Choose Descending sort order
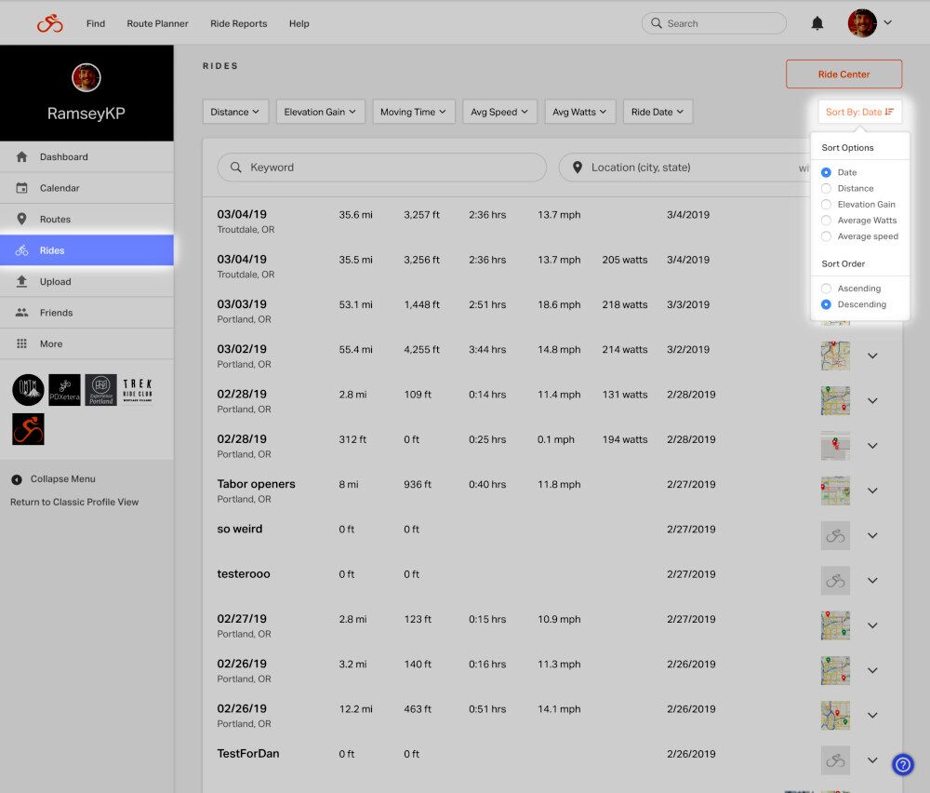The image size is (930, 793). coord(826,304)
